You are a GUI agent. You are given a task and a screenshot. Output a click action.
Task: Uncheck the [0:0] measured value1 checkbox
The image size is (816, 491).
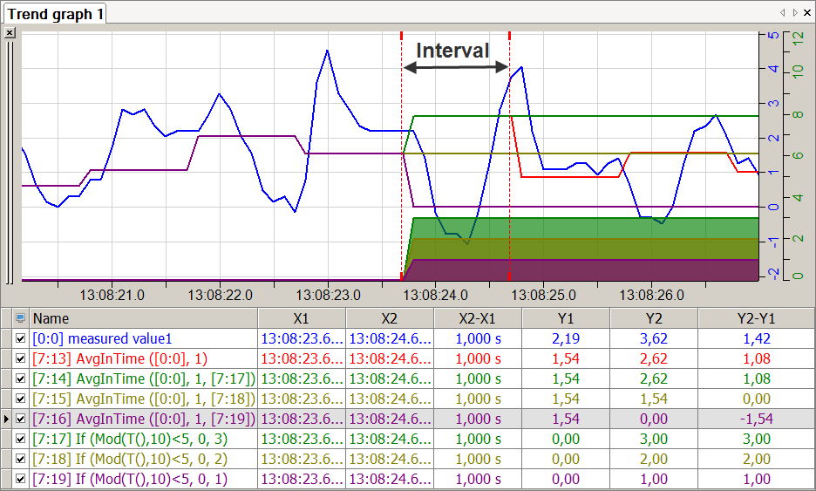click(21, 338)
